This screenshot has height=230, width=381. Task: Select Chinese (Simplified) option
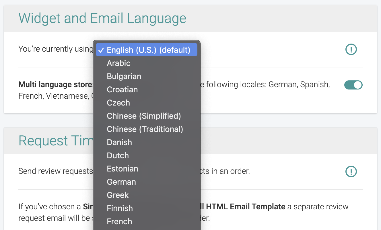(144, 116)
